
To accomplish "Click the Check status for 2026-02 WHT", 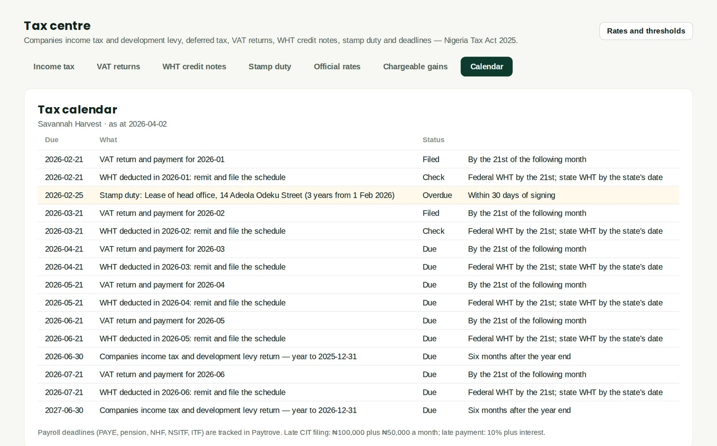I will [x=433, y=231].
